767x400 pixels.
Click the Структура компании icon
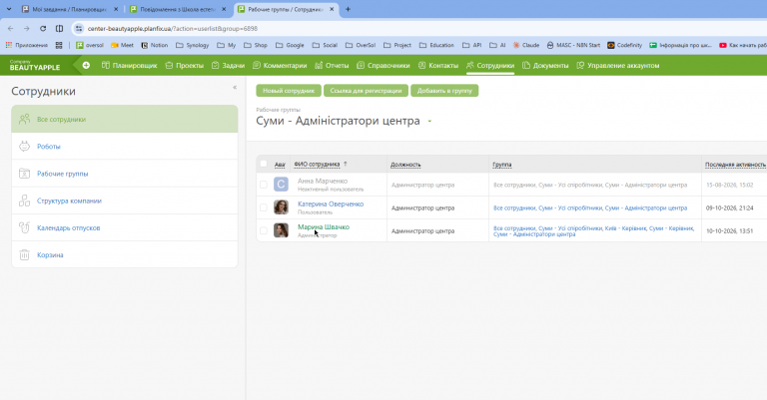point(24,200)
